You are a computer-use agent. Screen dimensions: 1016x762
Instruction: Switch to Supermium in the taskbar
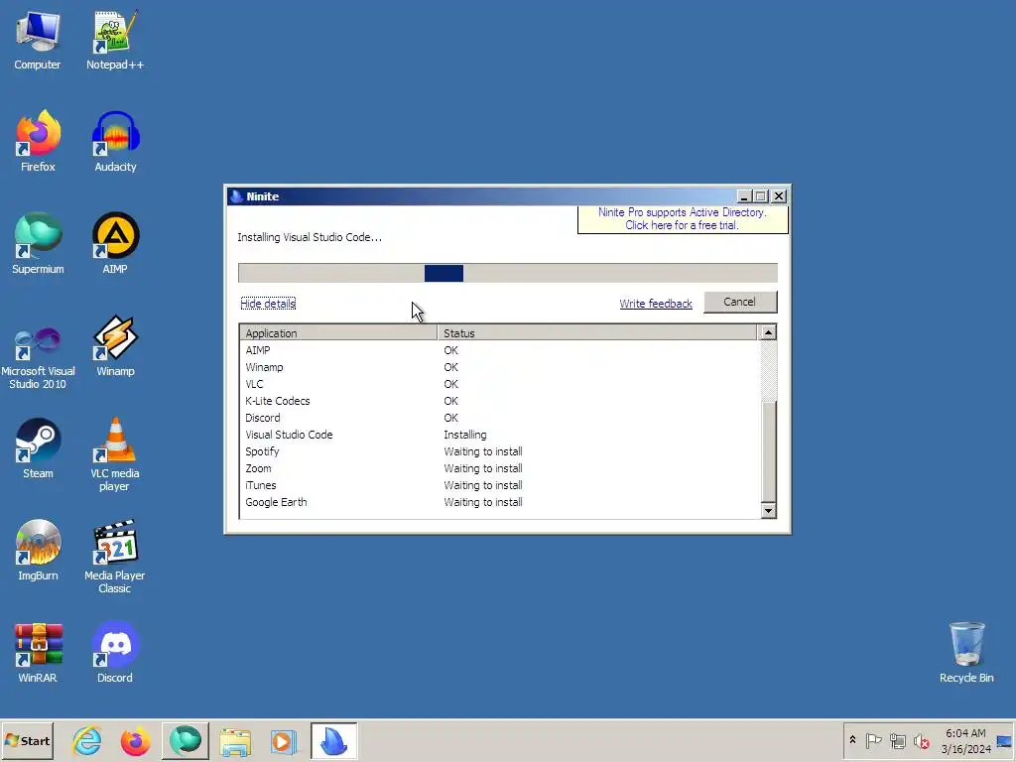tap(186, 740)
